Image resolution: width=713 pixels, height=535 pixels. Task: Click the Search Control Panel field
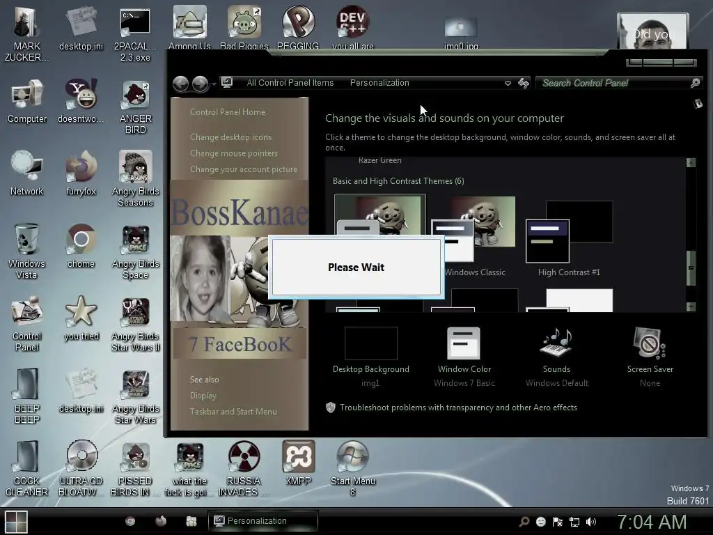click(x=618, y=84)
